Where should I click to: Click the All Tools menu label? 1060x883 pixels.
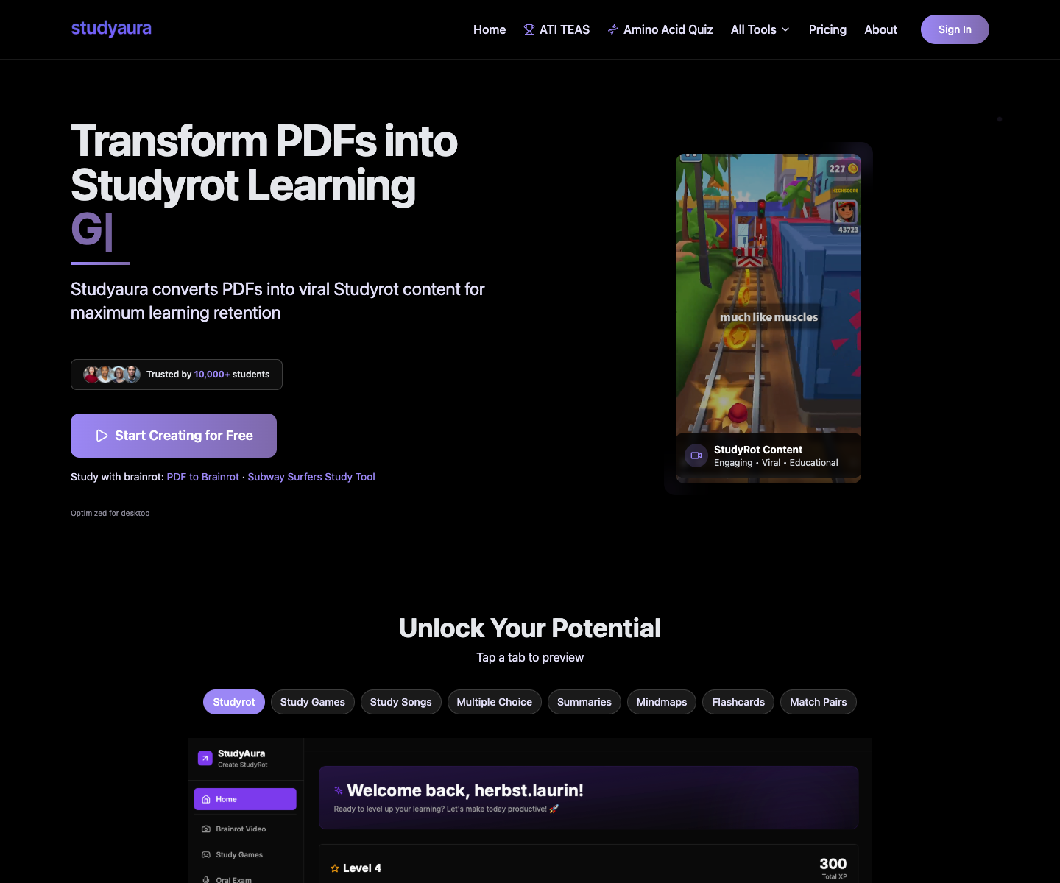[x=754, y=29]
